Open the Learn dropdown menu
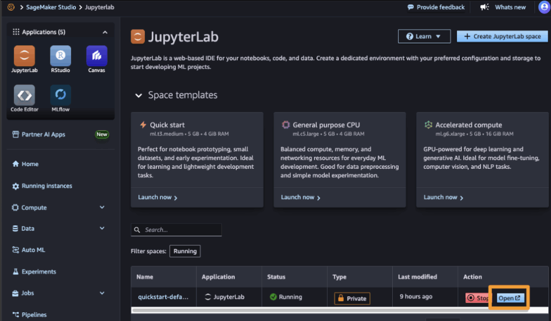Image resolution: width=551 pixels, height=321 pixels. (424, 37)
